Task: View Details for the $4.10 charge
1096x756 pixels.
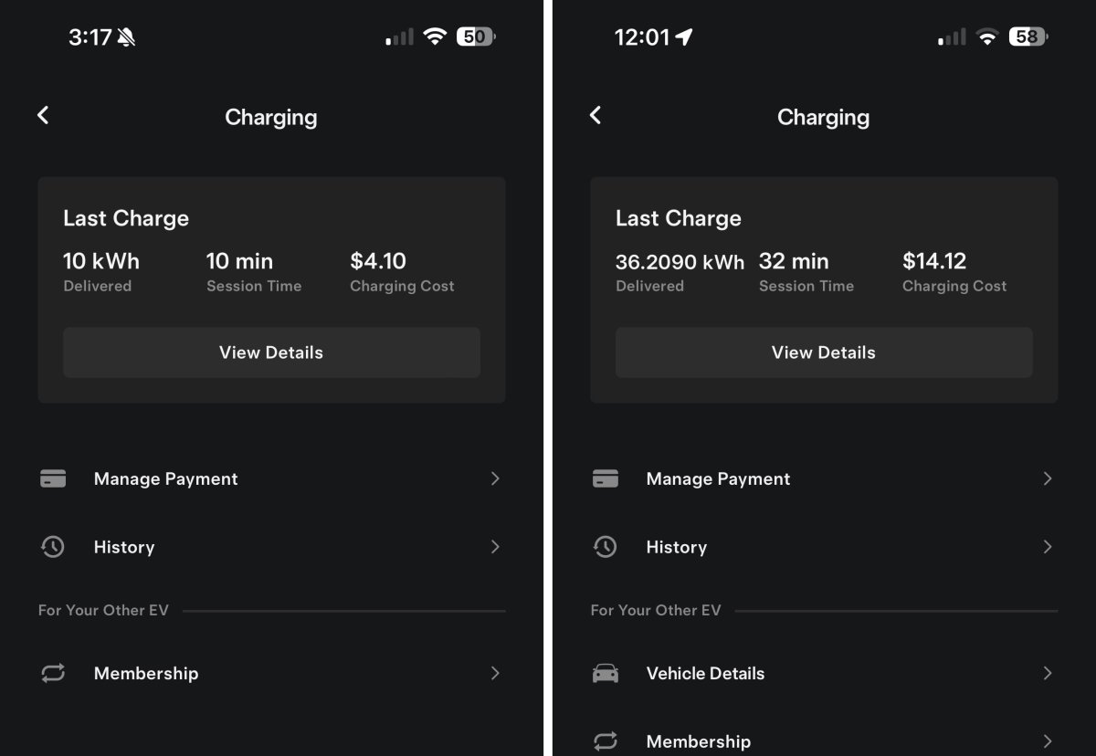Action: (271, 352)
